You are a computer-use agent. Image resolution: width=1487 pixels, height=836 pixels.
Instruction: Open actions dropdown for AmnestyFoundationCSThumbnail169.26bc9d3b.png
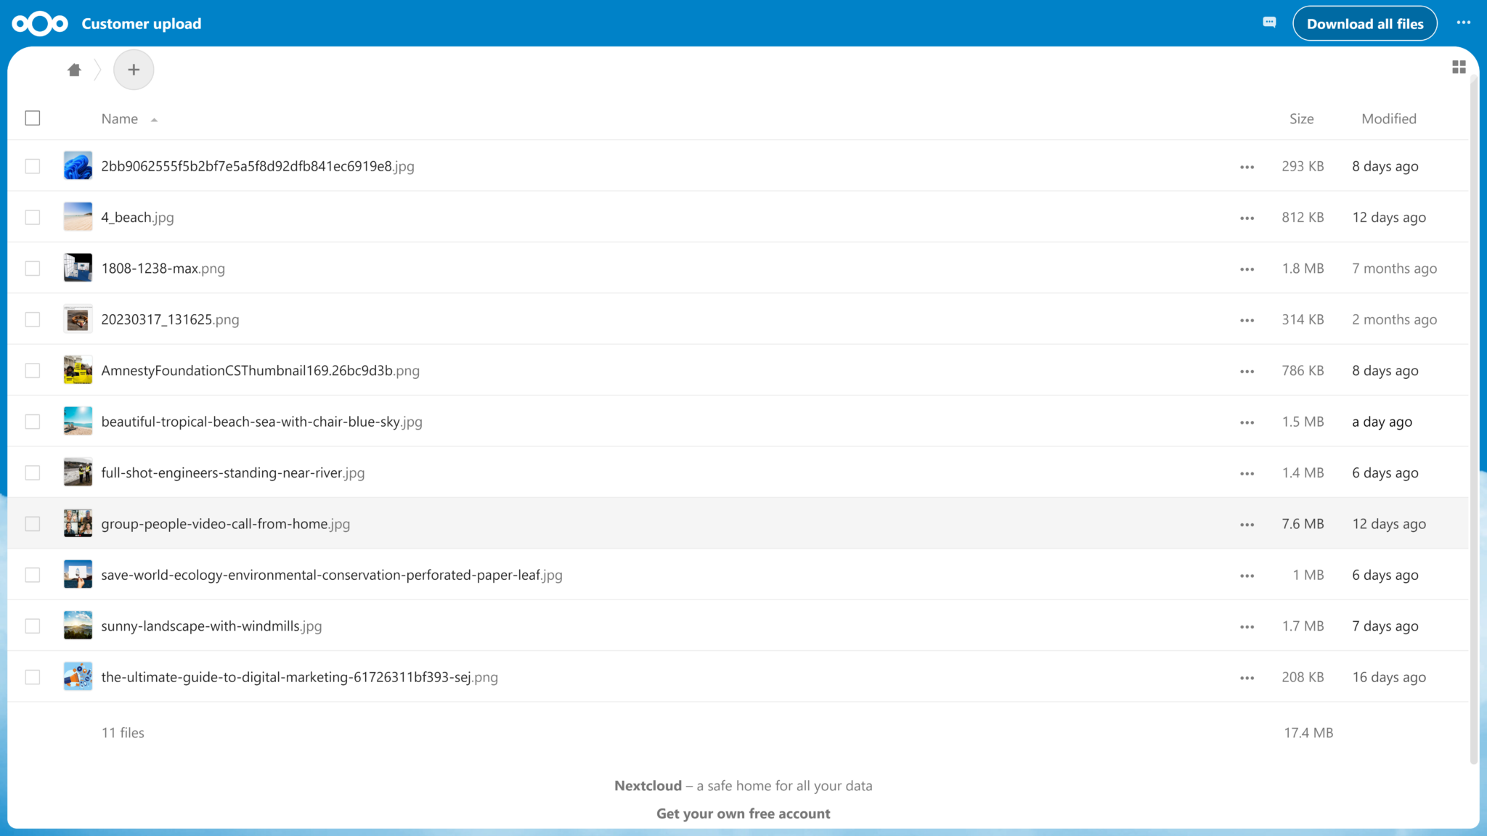click(x=1247, y=370)
